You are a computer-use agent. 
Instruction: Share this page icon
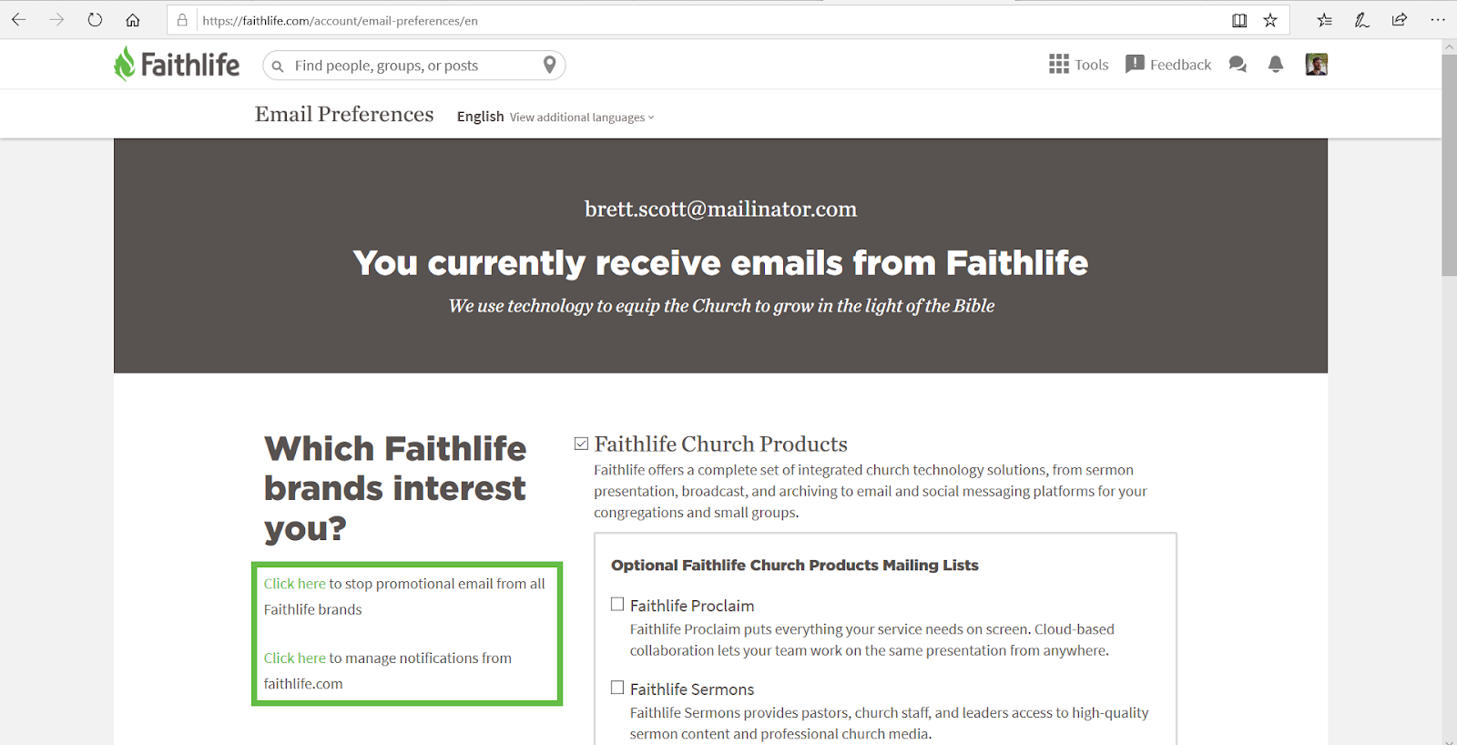pyautogui.click(x=1400, y=20)
